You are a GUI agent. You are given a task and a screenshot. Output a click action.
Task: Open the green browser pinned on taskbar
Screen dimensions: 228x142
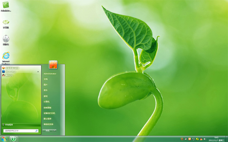(x=14, y=139)
